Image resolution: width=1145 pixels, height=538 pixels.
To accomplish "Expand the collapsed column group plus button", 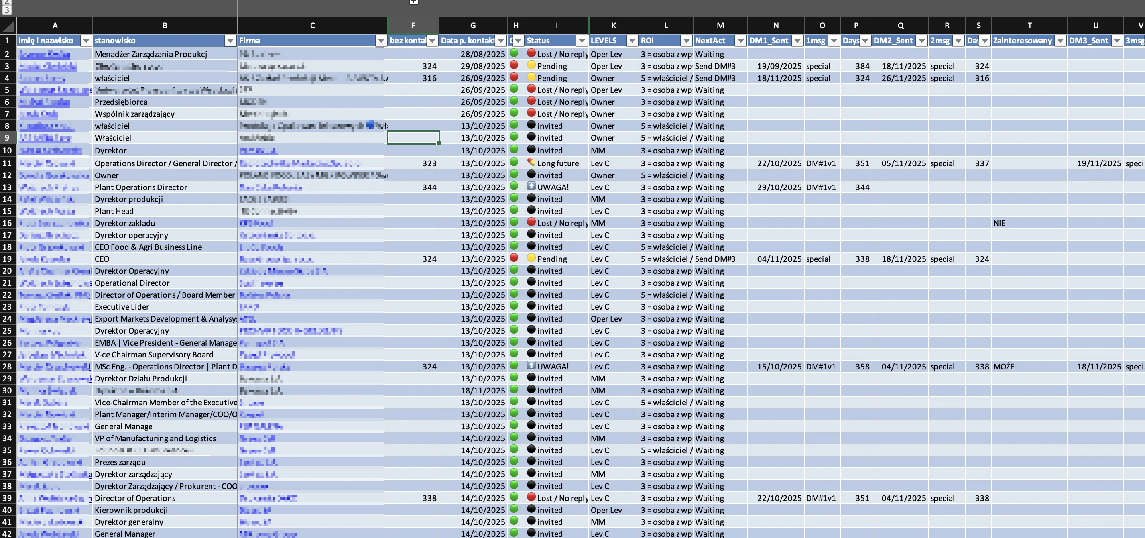I will (x=413, y=2).
